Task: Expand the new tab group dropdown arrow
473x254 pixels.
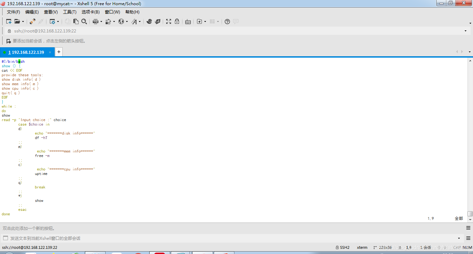Action: click(205, 21)
